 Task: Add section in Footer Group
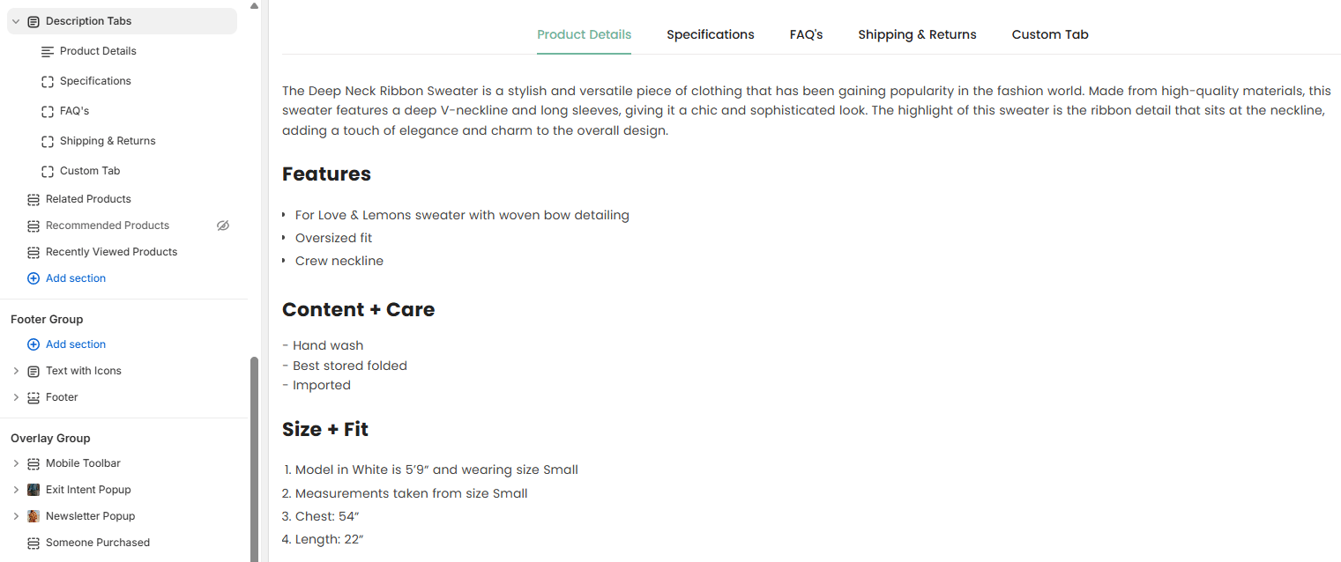67,344
